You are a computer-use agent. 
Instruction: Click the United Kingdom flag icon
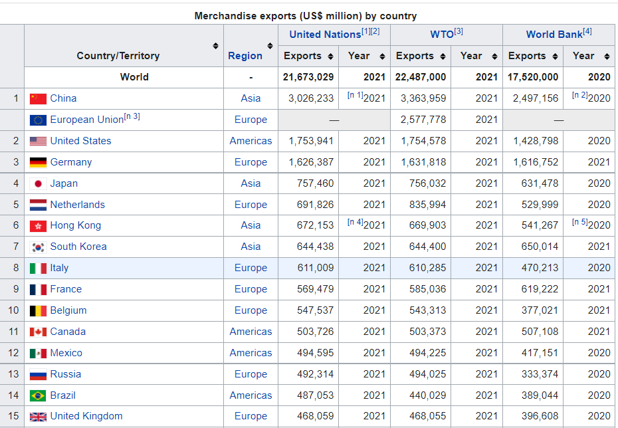38,417
